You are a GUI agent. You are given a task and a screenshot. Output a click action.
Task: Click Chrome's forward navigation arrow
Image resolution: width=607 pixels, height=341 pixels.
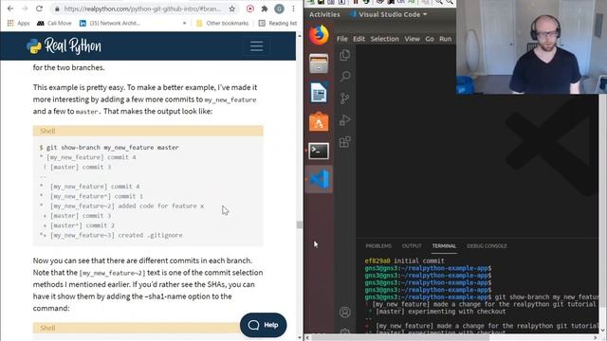pyautogui.click(x=25, y=9)
